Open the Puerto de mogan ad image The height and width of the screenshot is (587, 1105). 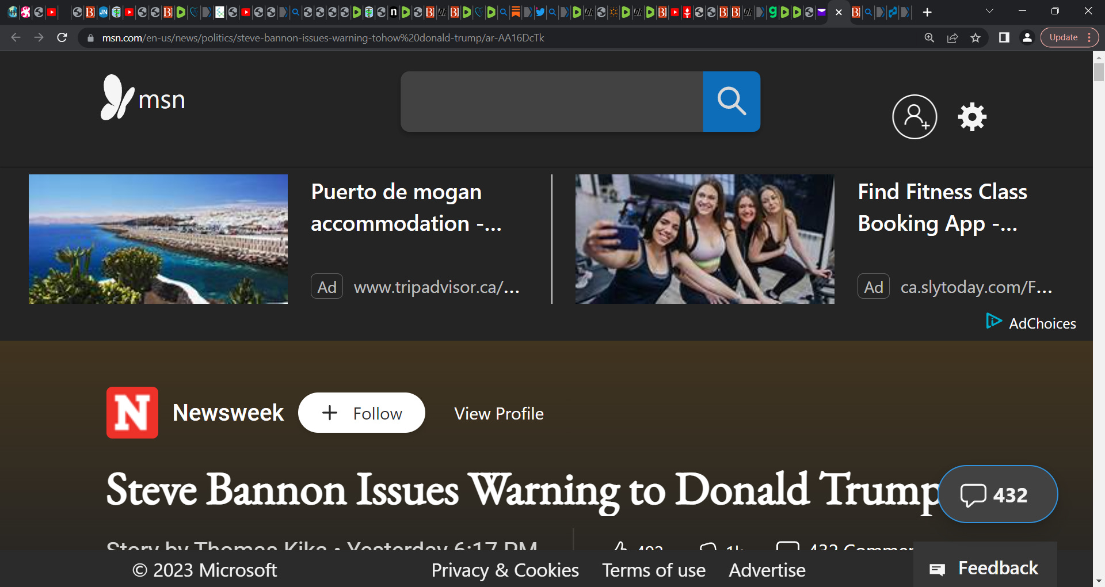coord(158,239)
